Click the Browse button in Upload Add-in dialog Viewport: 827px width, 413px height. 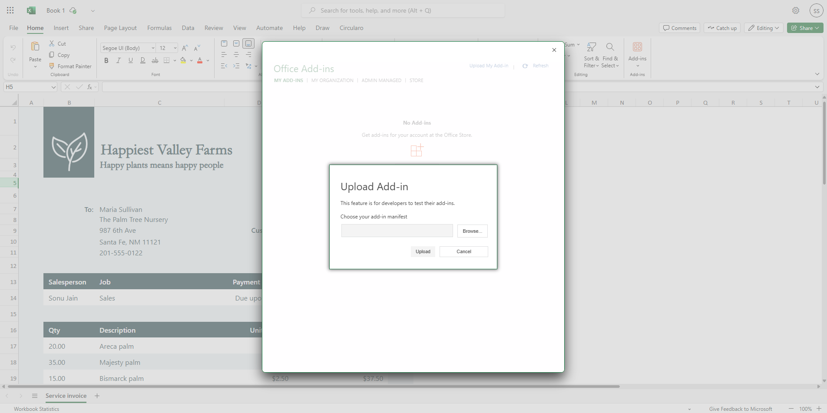click(472, 231)
